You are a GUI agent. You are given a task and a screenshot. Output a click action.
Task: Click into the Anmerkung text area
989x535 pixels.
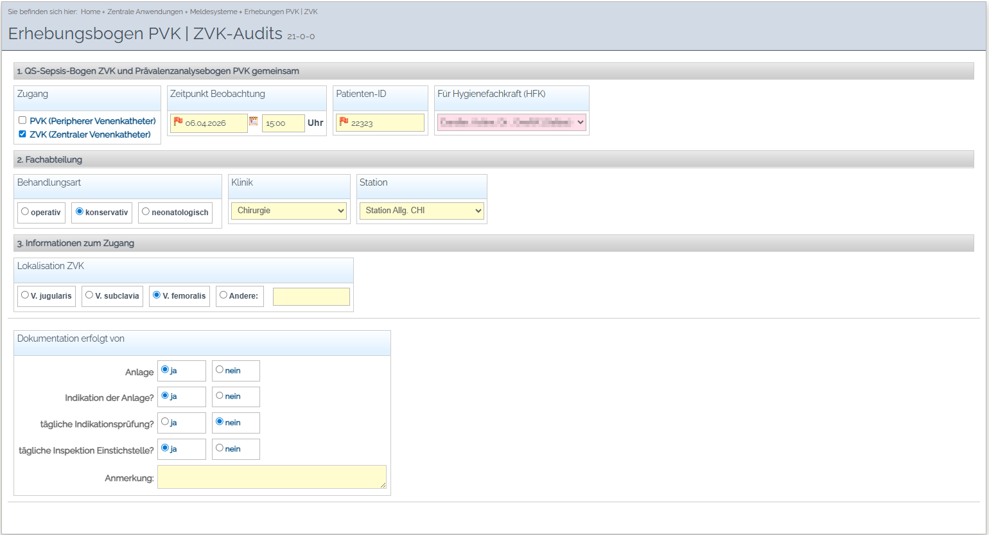(271, 477)
